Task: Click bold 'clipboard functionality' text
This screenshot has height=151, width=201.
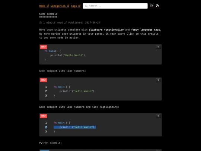Action: (106, 30)
